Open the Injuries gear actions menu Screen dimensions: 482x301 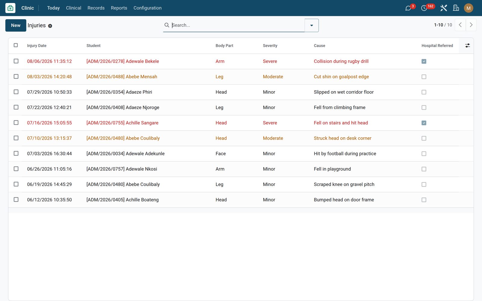click(50, 26)
